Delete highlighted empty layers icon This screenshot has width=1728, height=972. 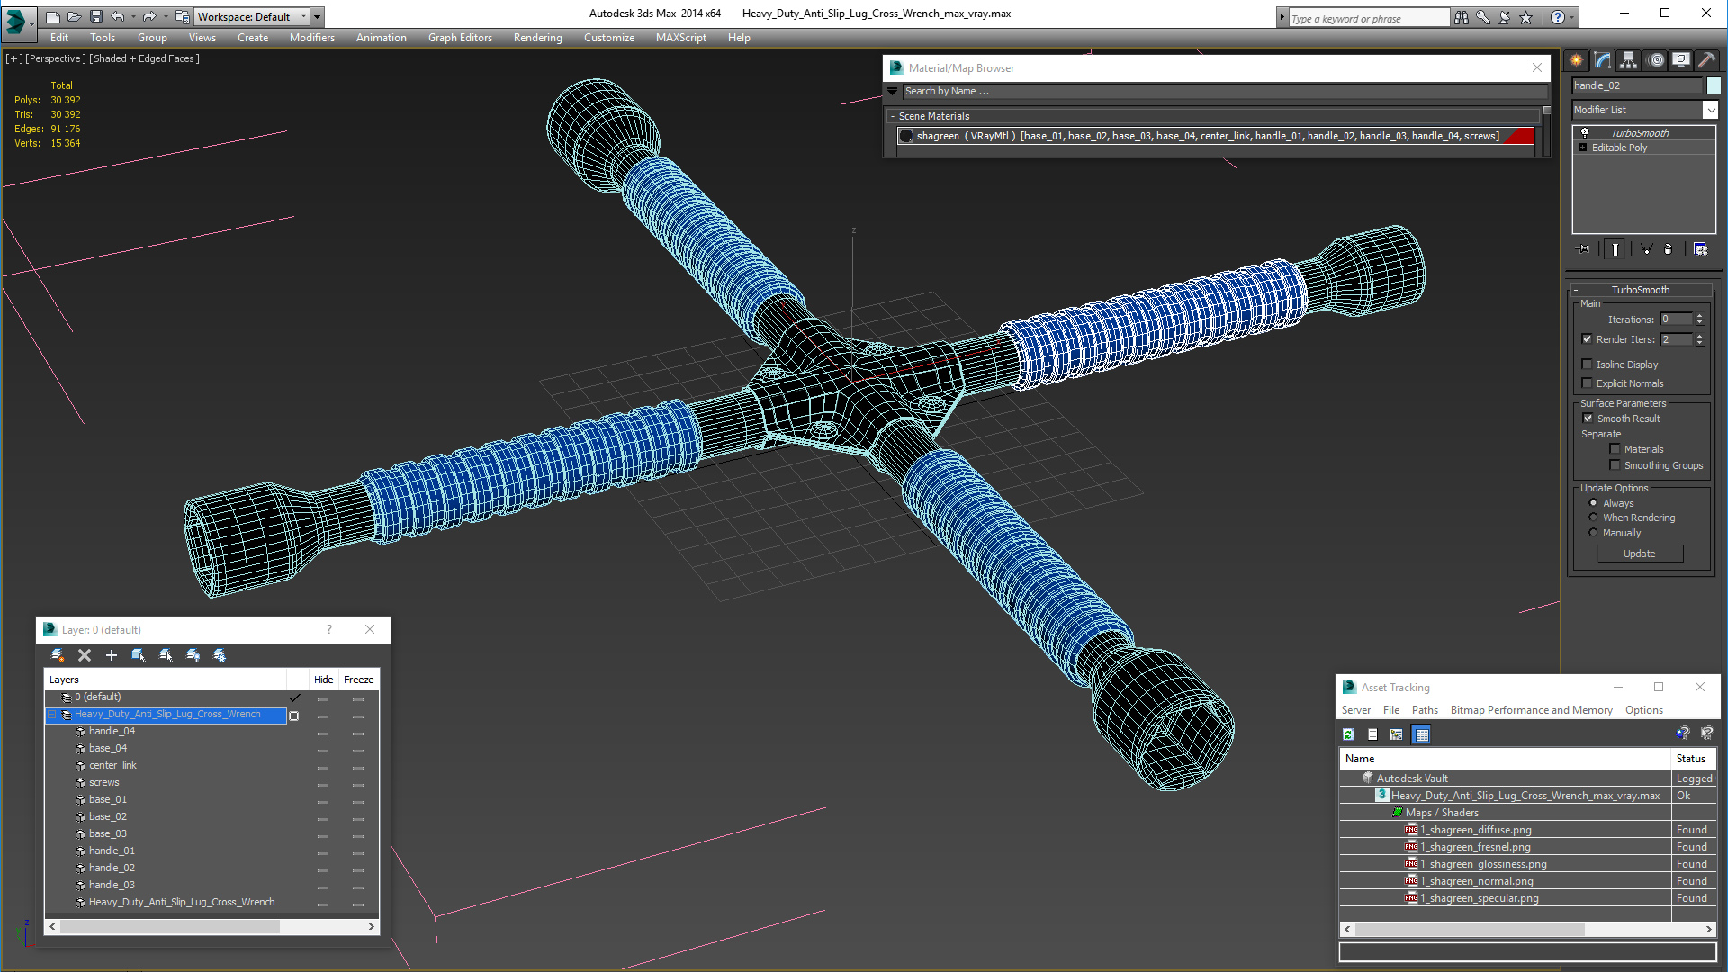point(85,655)
